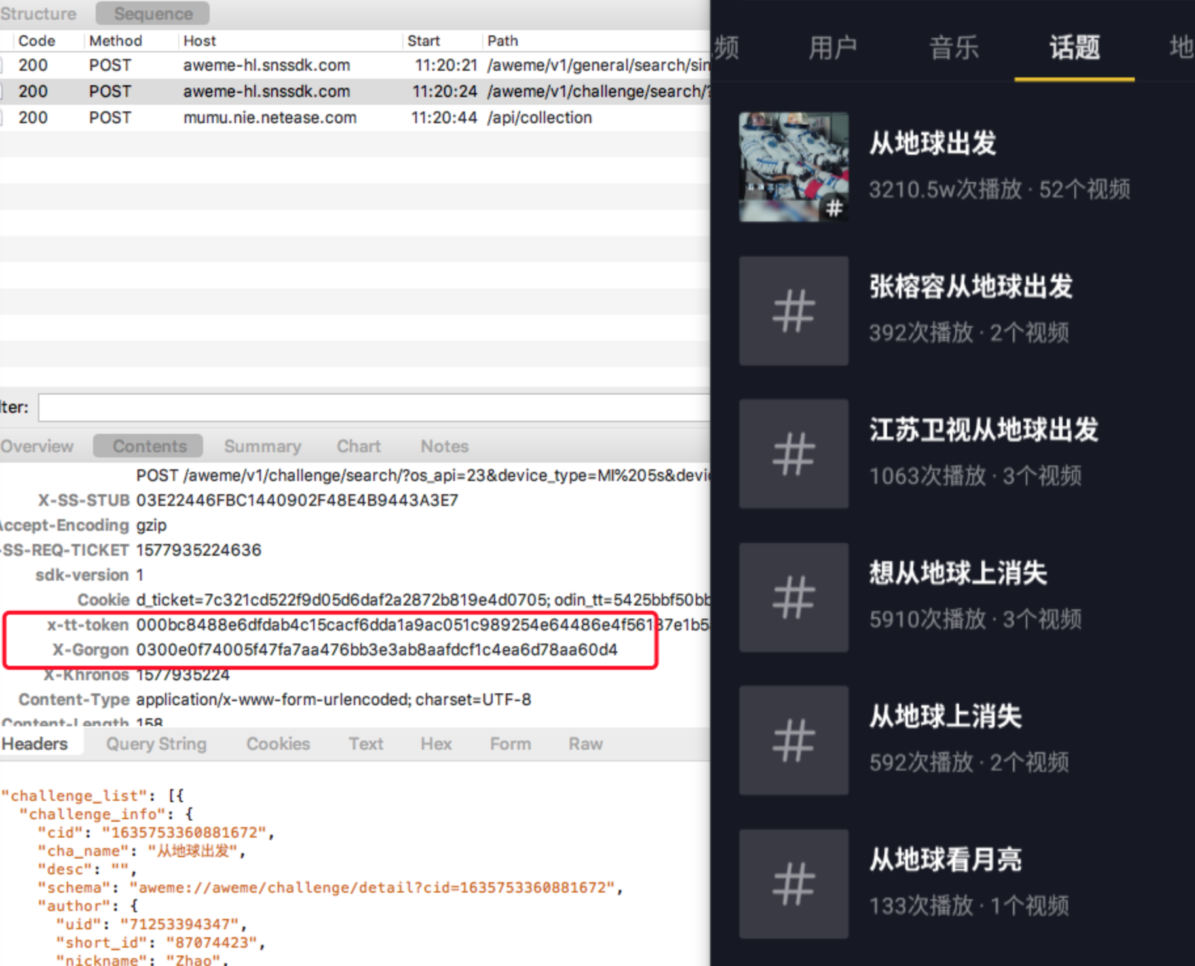Click hashtag icon for 从地球看月亮
This screenshot has height=966, width=1195.
coord(793,884)
